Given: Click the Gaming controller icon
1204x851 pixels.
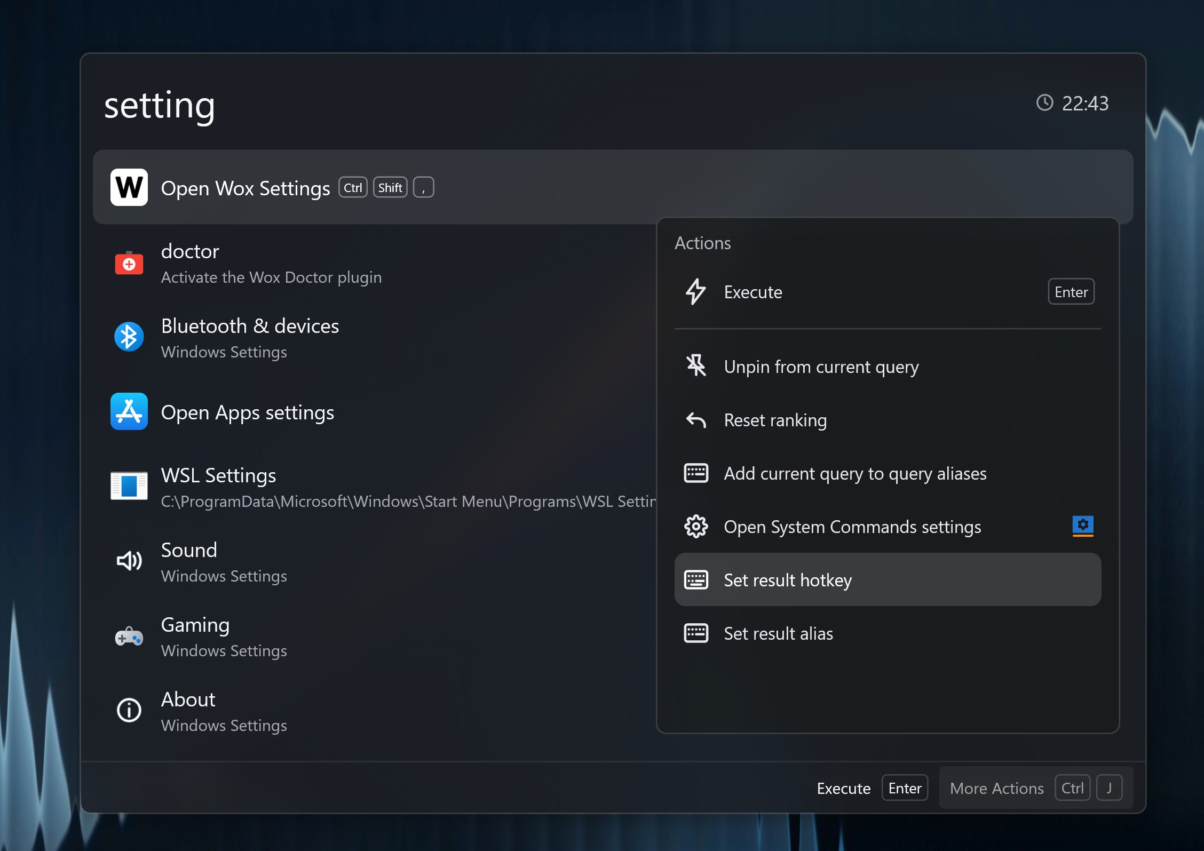Looking at the screenshot, I should coord(129,636).
